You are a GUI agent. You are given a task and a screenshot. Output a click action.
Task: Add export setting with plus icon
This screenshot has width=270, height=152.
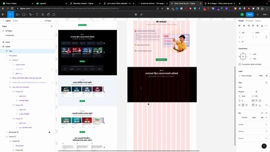click(x=267, y=138)
